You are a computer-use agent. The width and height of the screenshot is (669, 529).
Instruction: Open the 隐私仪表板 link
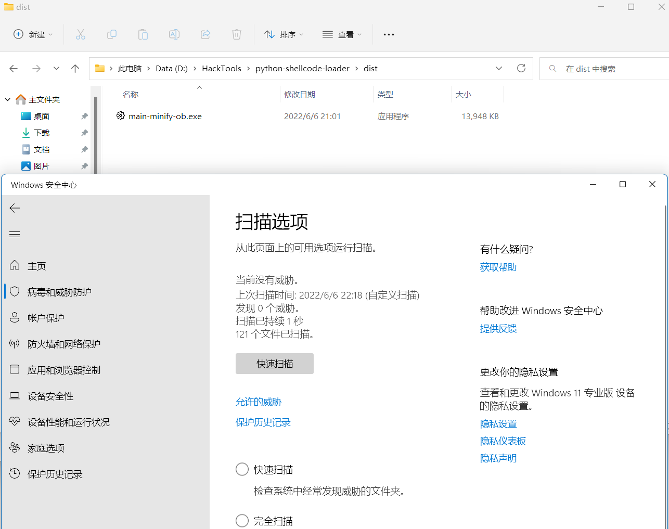(503, 442)
